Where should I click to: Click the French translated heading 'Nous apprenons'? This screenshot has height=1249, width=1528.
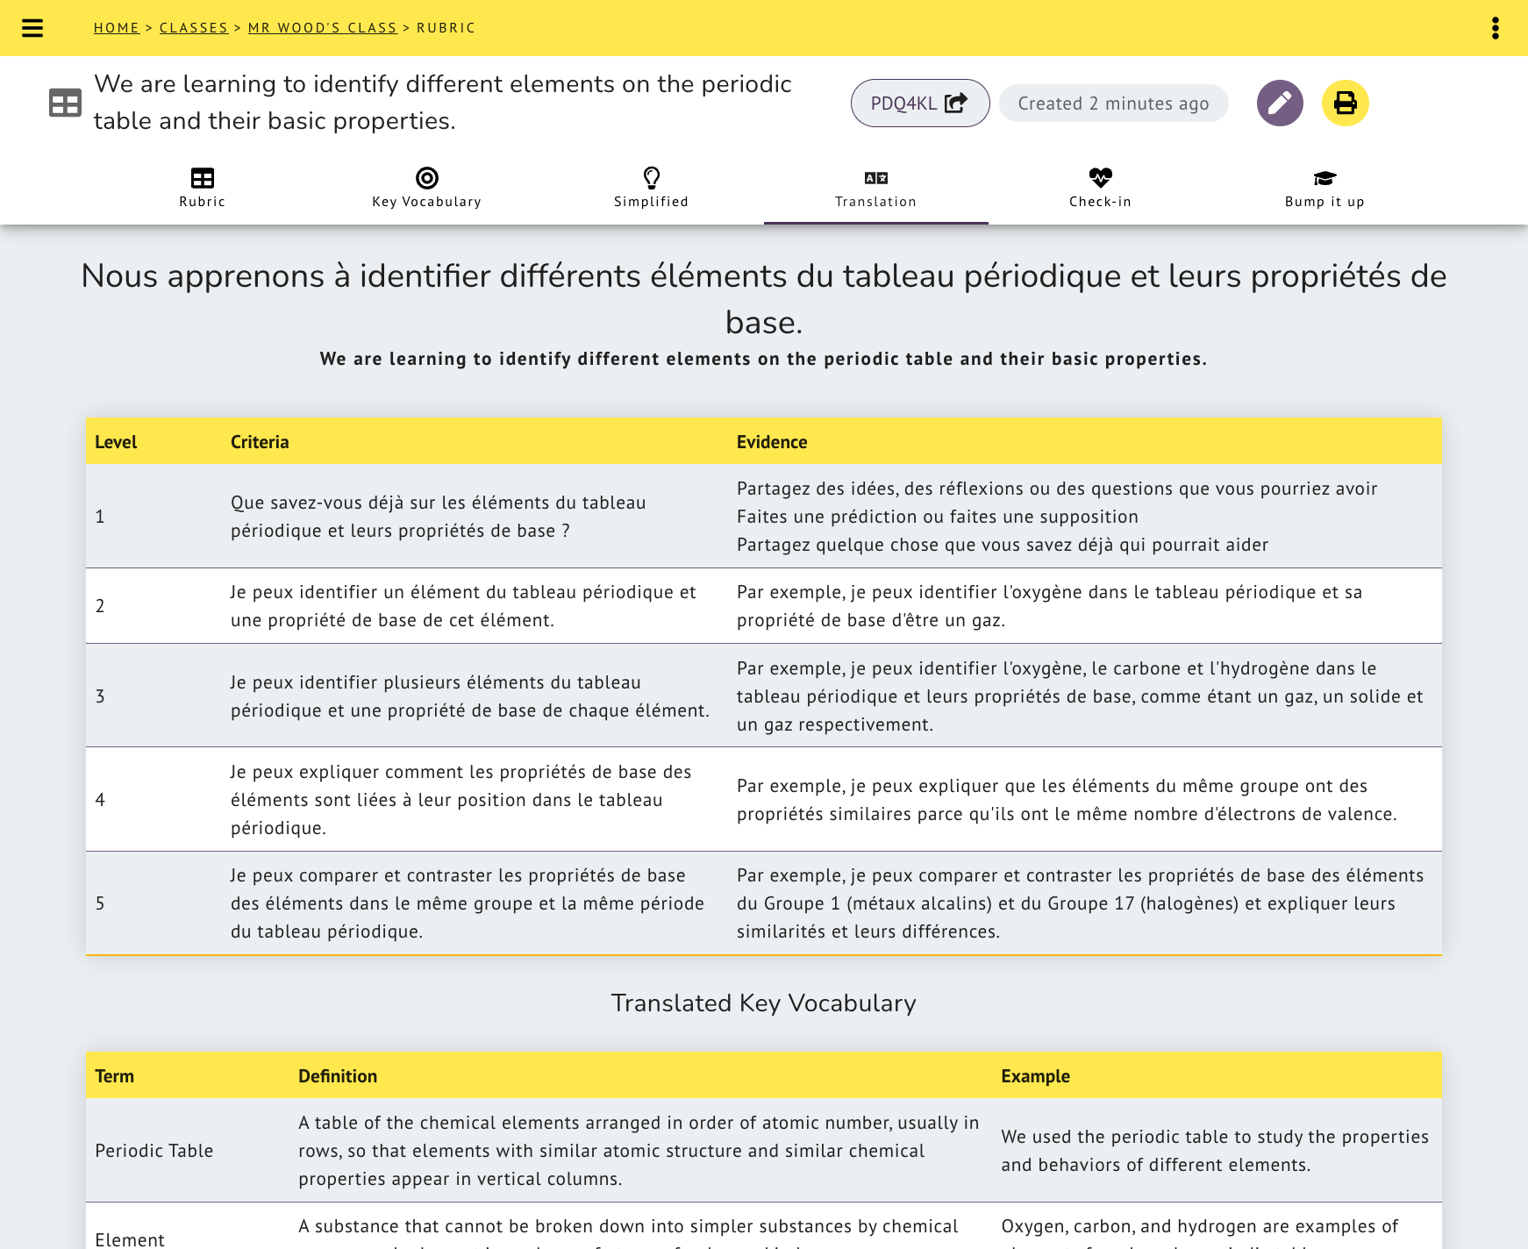tap(764, 299)
